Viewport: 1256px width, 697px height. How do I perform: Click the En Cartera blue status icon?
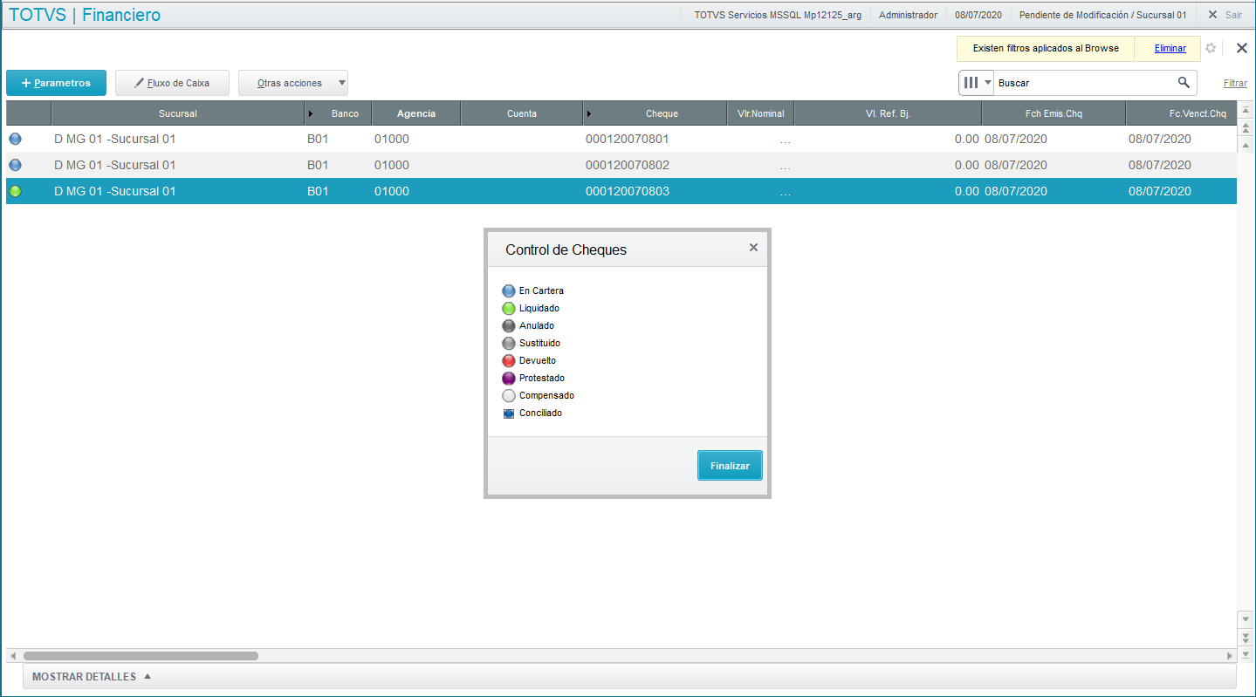(509, 291)
